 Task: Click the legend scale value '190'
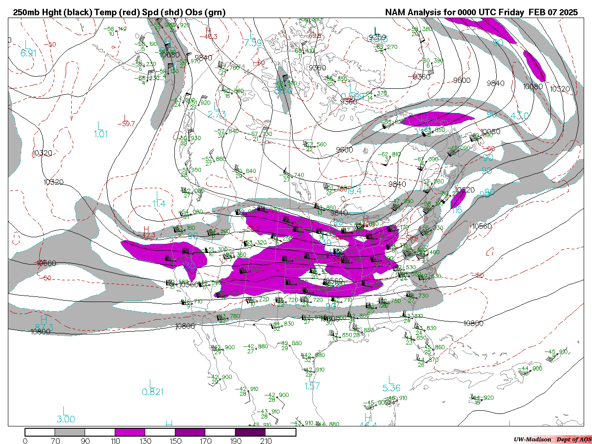(x=236, y=441)
